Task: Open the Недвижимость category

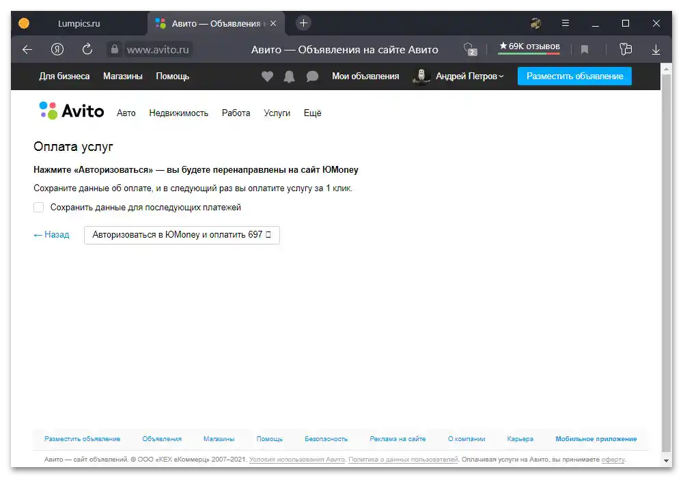Action: [178, 113]
